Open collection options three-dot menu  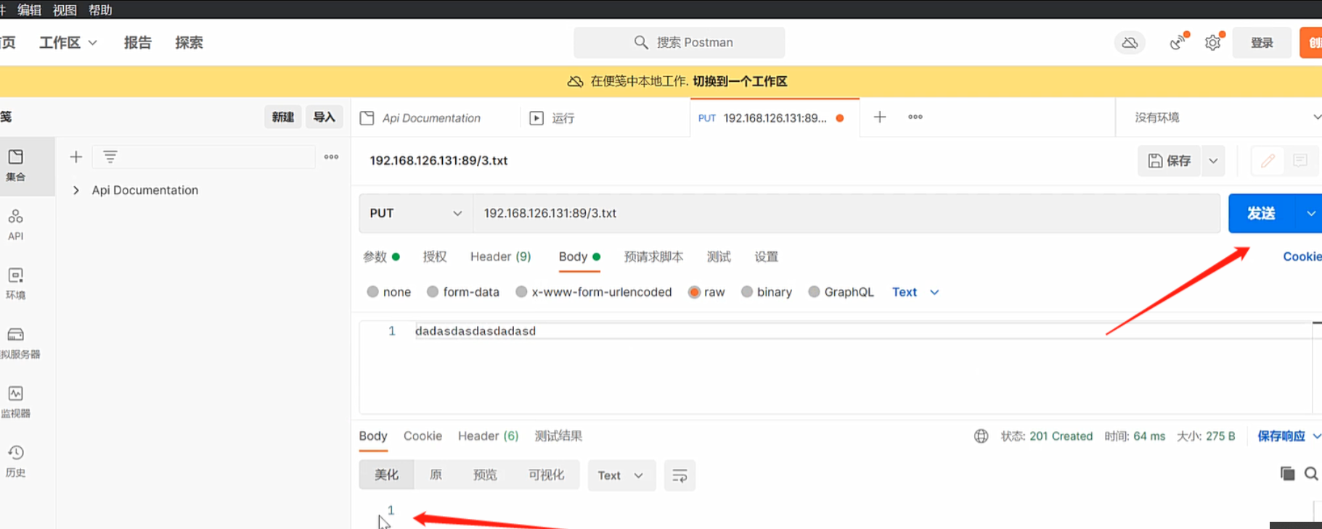331,157
